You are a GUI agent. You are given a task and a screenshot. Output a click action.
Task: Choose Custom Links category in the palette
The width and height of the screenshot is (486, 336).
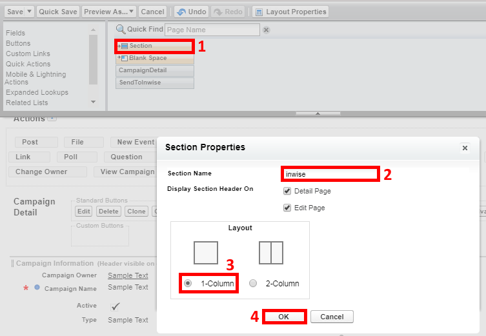28,54
